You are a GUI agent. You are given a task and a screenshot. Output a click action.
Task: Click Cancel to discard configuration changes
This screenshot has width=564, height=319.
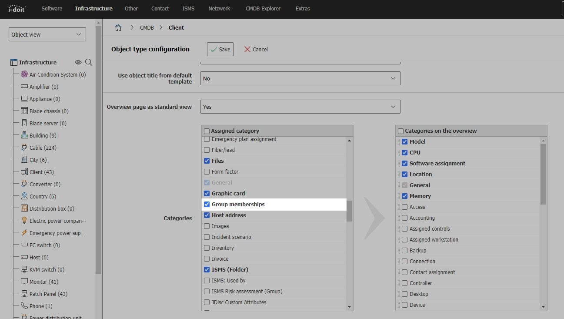[256, 49]
